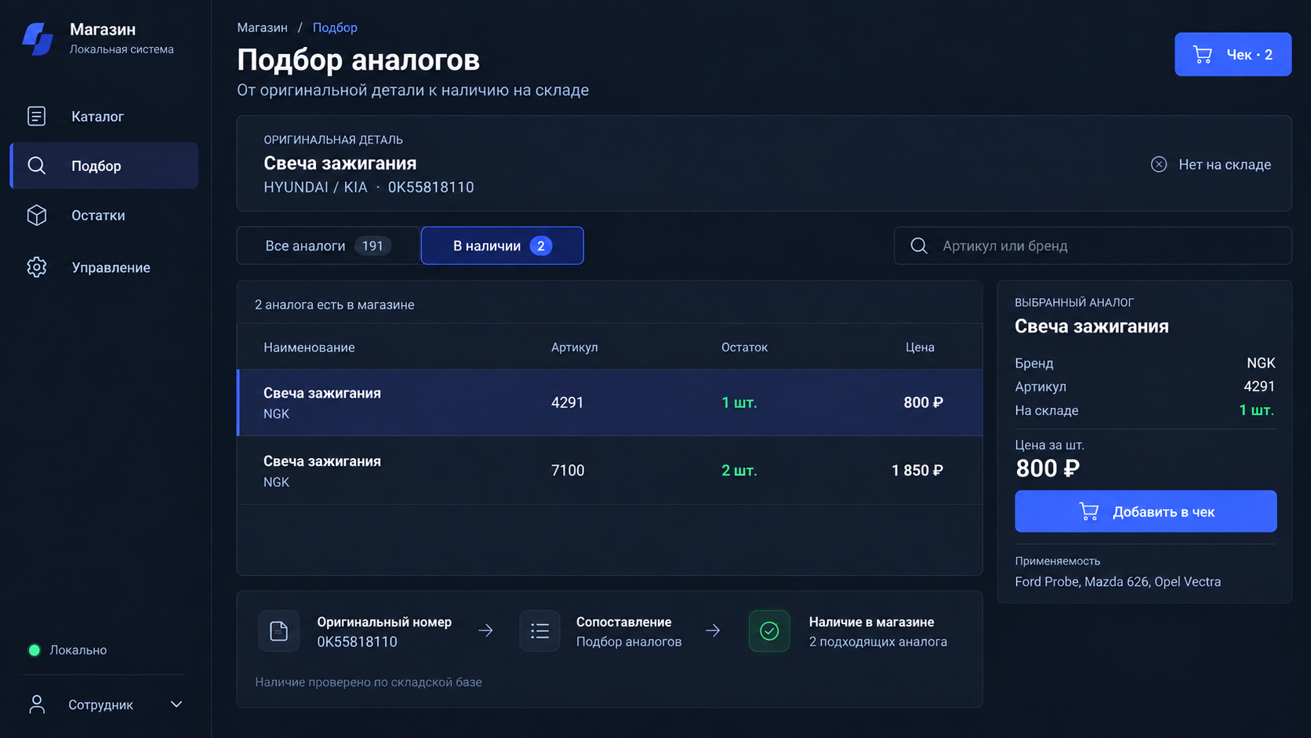Screen dimensions: 1311x738
Task: Click the green Локально status dot
Action: pos(34,650)
